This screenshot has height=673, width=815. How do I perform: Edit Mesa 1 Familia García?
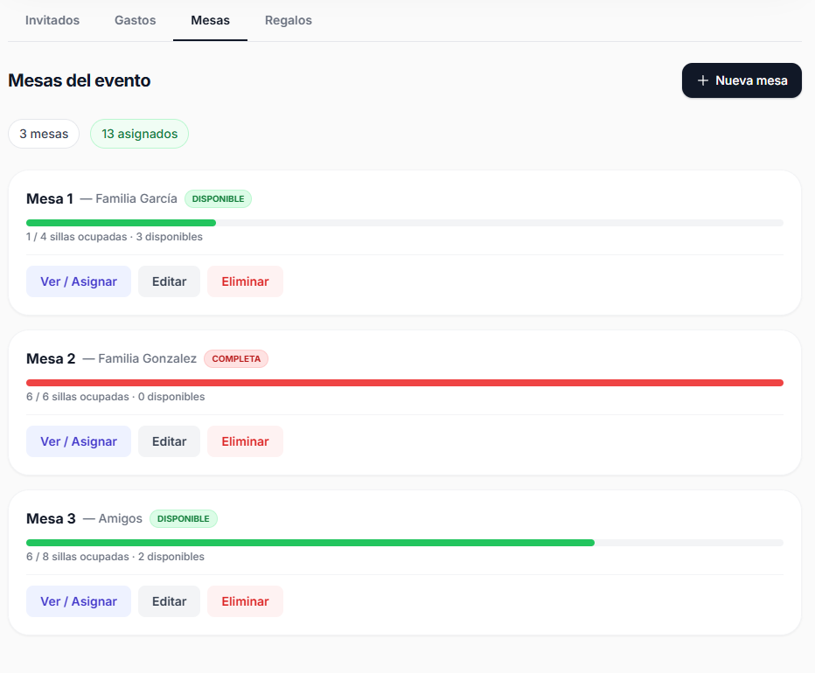click(169, 281)
